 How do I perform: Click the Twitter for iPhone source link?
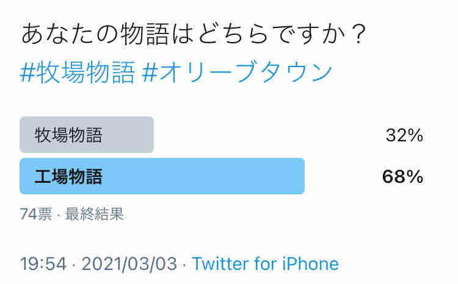click(x=265, y=264)
